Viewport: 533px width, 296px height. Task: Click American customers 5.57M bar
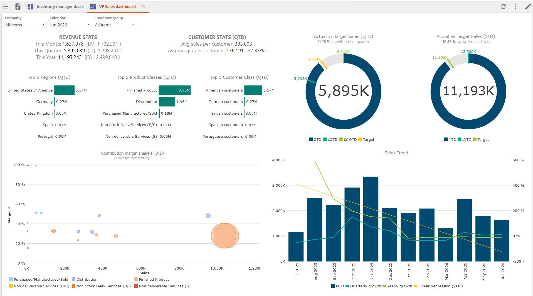253,90
